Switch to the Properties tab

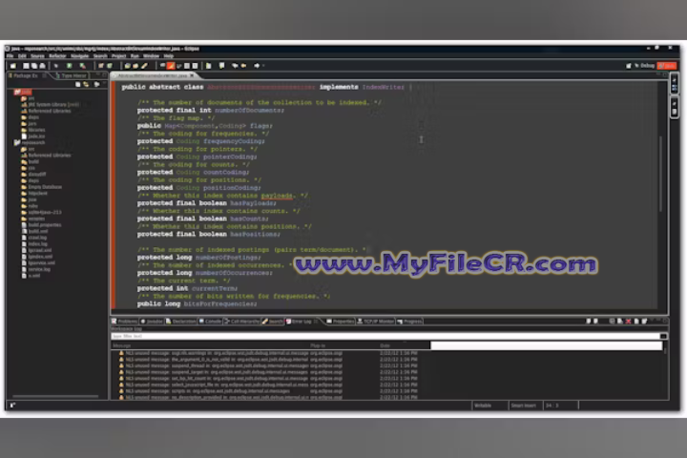(341, 322)
